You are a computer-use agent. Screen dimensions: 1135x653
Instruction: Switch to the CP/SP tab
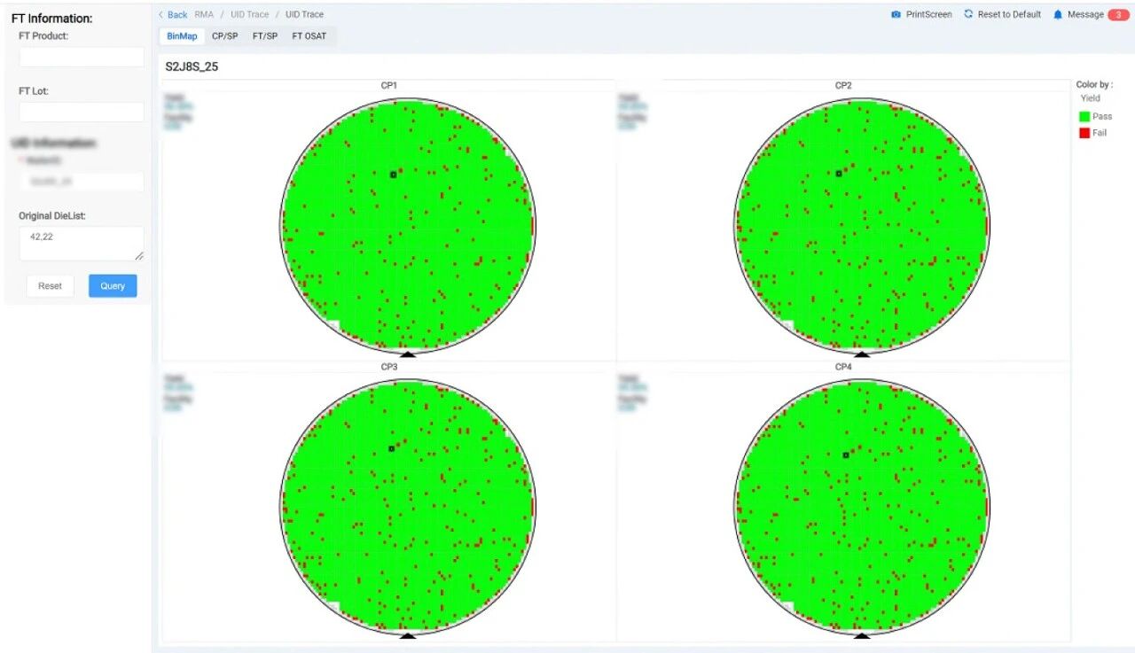click(224, 36)
